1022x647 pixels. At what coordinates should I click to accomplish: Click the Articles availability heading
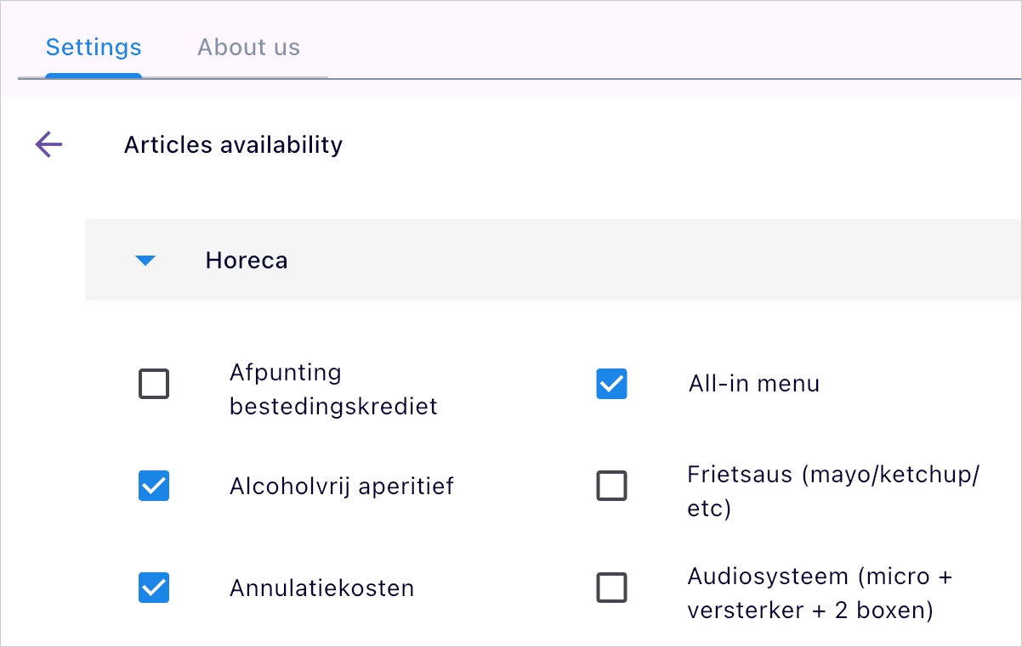pyautogui.click(x=233, y=145)
